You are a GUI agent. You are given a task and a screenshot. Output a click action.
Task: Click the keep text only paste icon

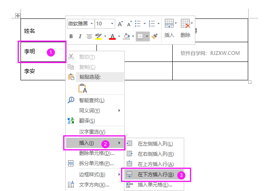(83, 89)
